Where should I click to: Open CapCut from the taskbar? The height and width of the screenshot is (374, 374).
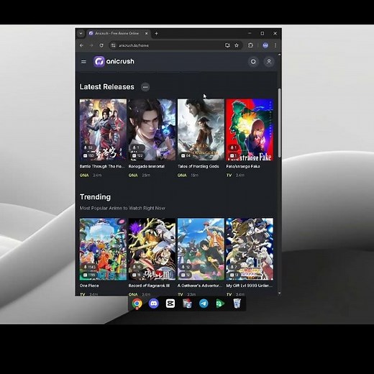170,304
